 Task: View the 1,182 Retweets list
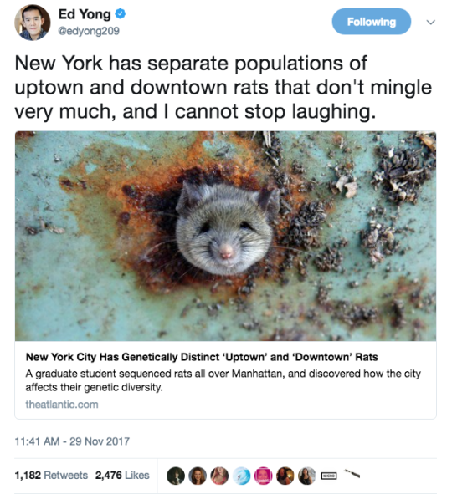point(51,475)
